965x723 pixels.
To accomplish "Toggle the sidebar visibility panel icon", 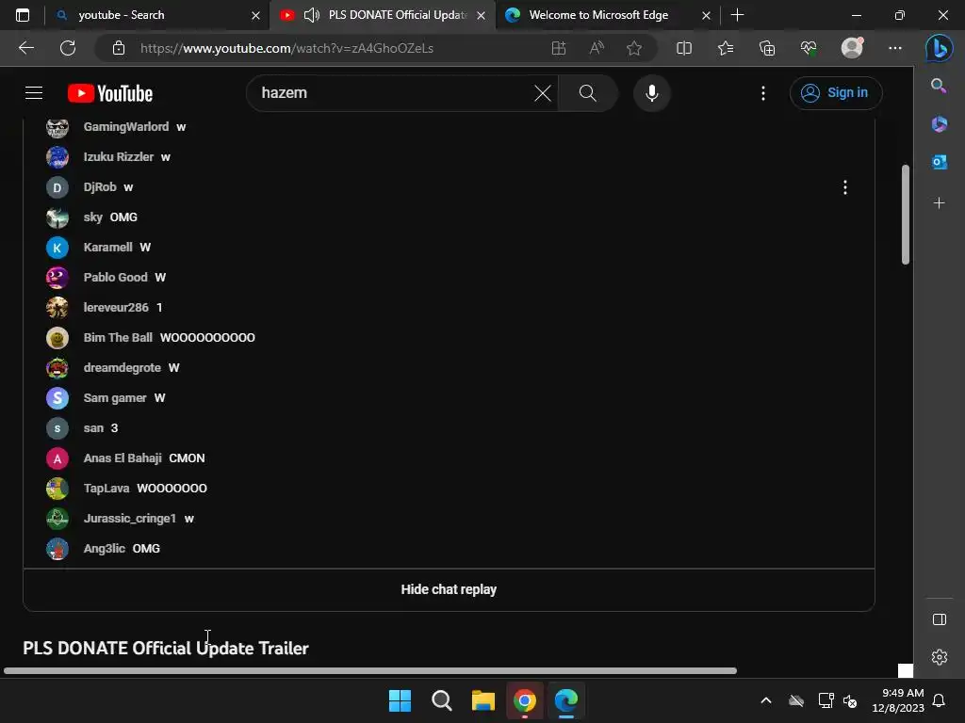I will (940, 619).
